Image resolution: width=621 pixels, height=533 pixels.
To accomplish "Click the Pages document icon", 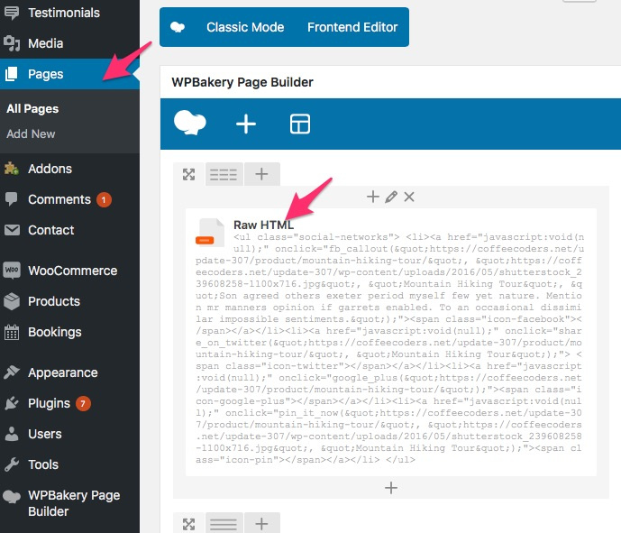I will tap(12, 74).
